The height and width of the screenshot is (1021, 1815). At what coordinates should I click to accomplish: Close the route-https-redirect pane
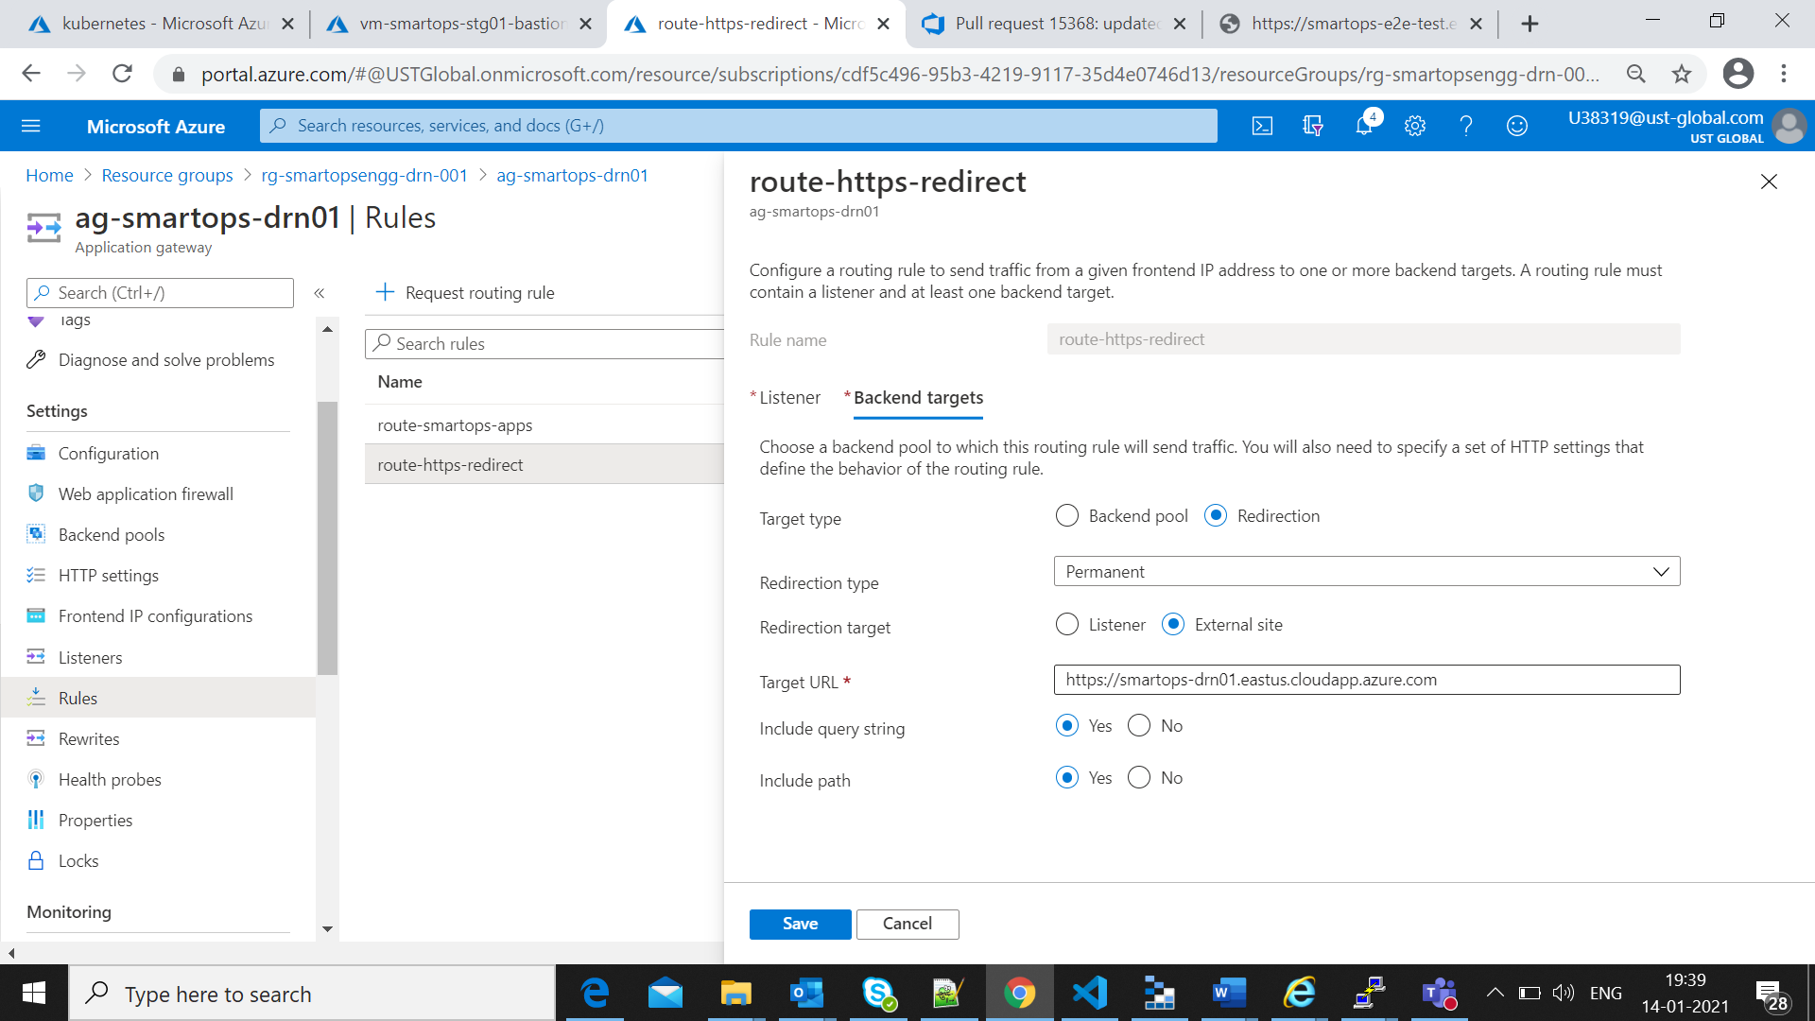click(x=1769, y=182)
